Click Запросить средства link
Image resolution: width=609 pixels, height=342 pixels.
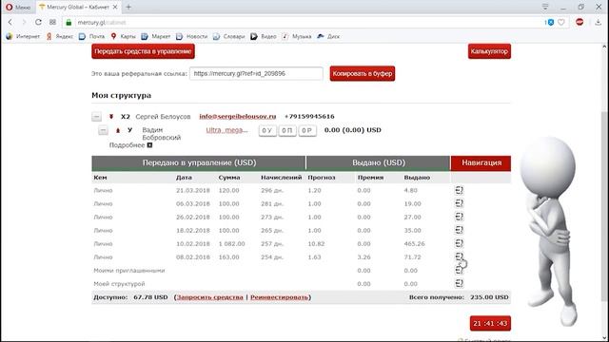click(x=209, y=297)
